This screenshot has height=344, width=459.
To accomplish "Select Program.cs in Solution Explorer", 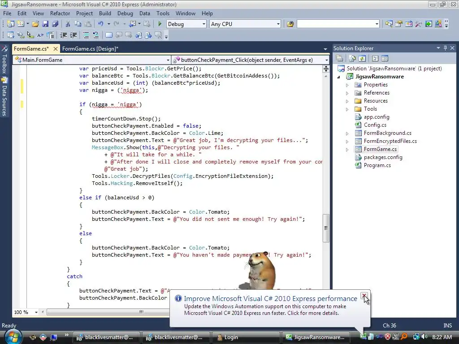I will tap(377, 165).
